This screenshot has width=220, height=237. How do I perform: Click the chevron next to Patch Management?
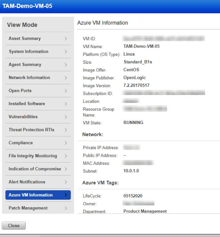click(x=66, y=208)
